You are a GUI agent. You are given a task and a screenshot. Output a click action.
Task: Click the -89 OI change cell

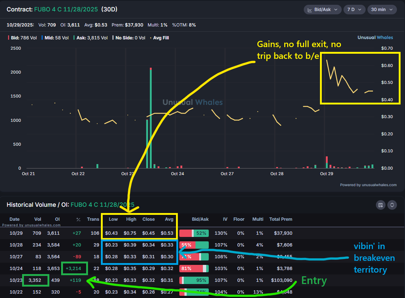tap(77, 257)
